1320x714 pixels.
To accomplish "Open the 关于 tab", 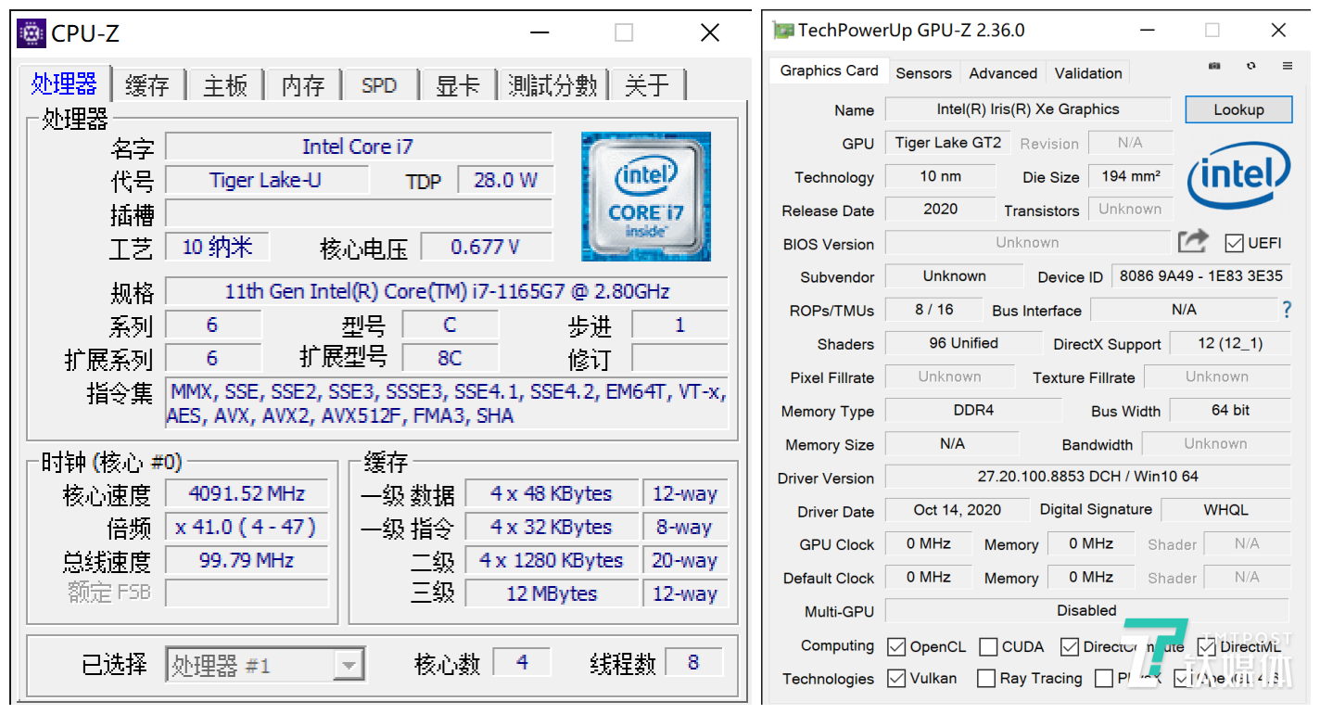I will pyautogui.click(x=647, y=85).
